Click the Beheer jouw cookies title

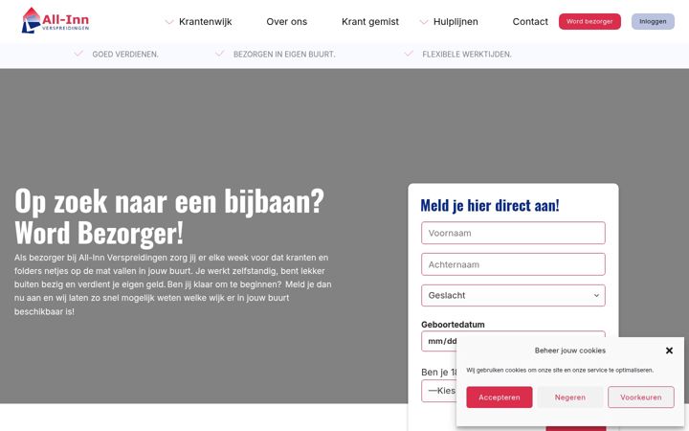(x=570, y=351)
